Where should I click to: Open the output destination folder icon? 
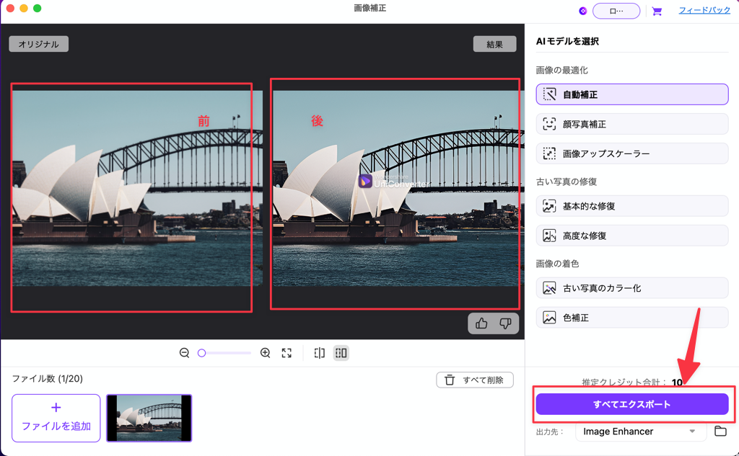720,432
